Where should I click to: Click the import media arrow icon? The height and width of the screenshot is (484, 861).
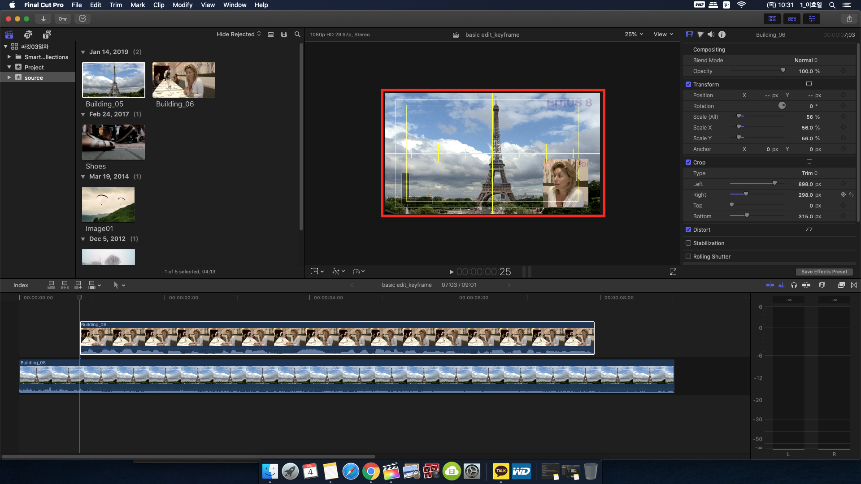click(43, 19)
